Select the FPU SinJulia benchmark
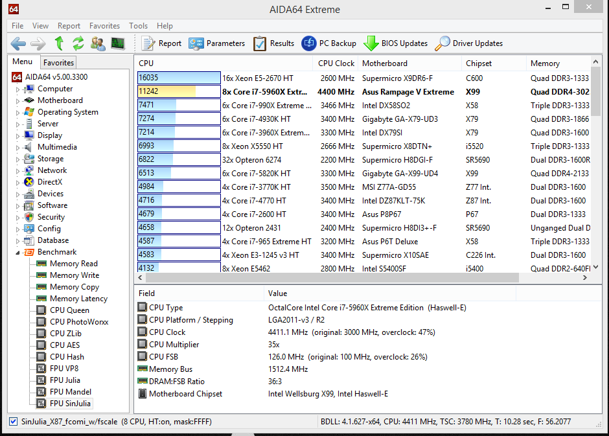Viewport: 609px width, 436px height. point(71,403)
